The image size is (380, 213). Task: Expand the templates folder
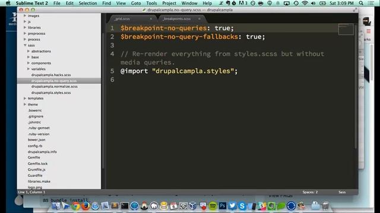(x=25, y=99)
